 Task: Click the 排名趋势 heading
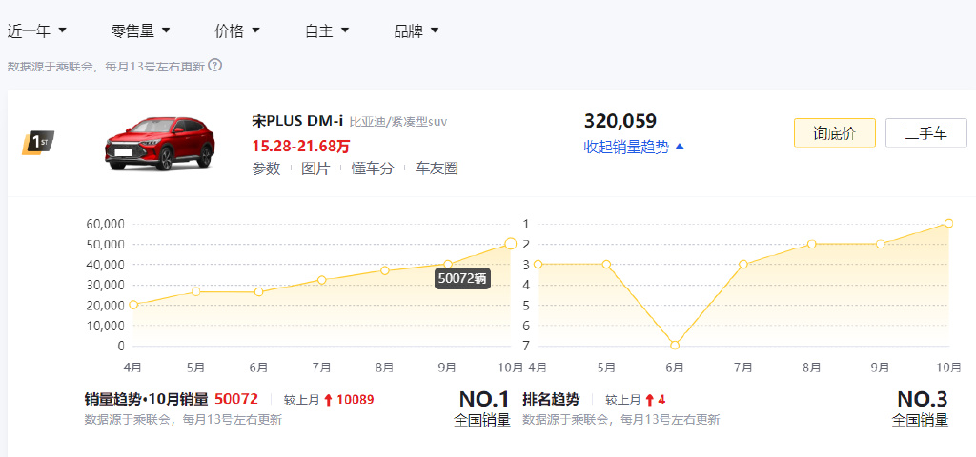pos(551,399)
